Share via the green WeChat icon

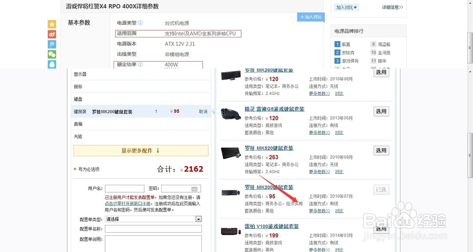[52, 54]
